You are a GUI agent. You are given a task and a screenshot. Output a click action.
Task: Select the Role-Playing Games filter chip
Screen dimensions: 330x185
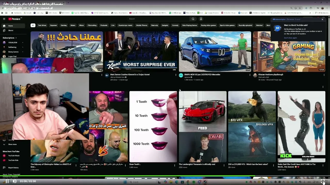(x=190, y=25)
